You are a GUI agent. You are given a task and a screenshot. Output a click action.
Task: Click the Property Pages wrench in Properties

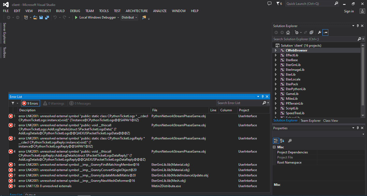pos(290,140)
